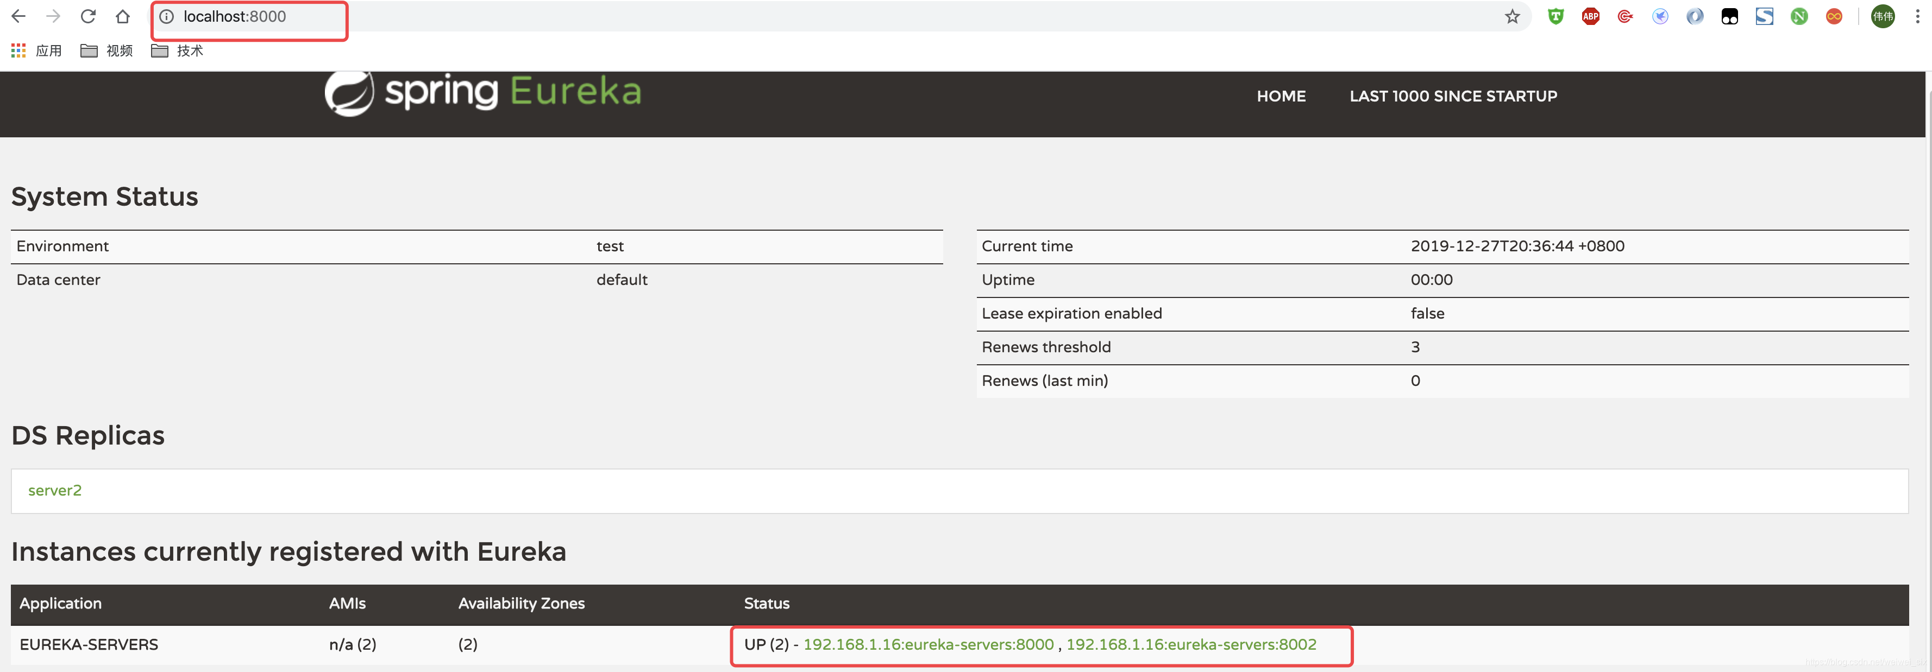
Task: Click the 'Renews (last min)' label
Action: [x=1045, y=381]
